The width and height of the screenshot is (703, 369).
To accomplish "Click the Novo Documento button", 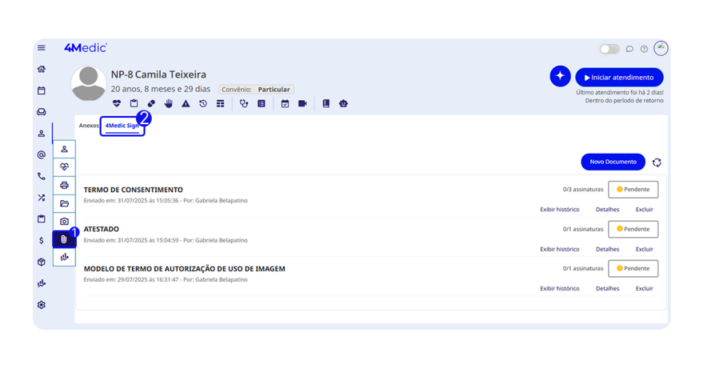I will (613, 162).
